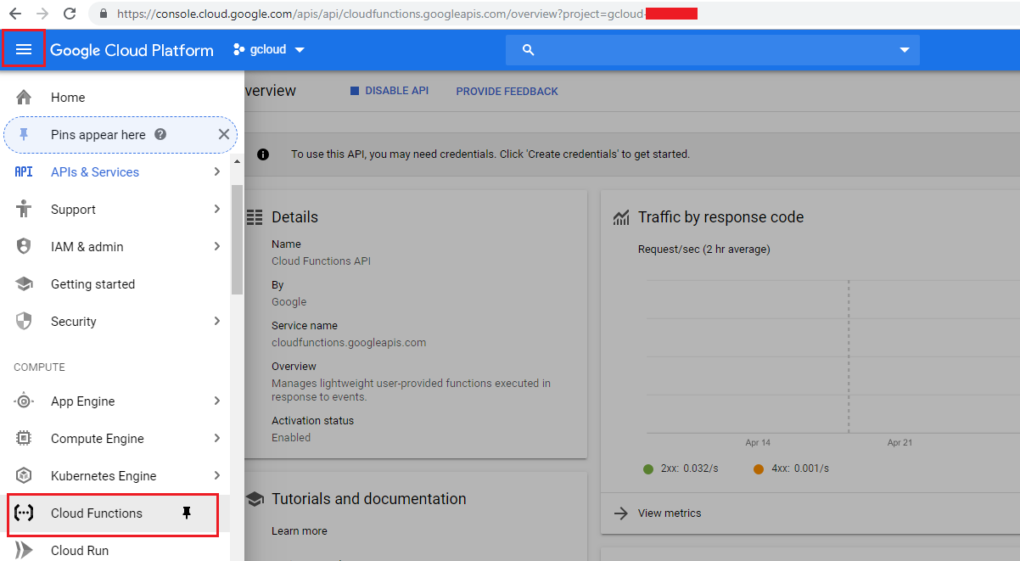Click the API icon beside APIs & Services
The height and width of the screenshot is (561, 1020).
pos(24,171)
